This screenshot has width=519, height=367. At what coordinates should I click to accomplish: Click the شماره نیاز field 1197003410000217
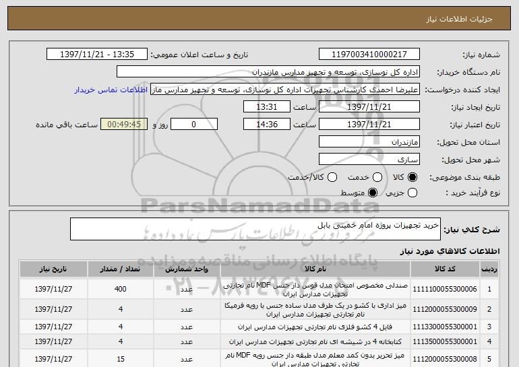369,55
